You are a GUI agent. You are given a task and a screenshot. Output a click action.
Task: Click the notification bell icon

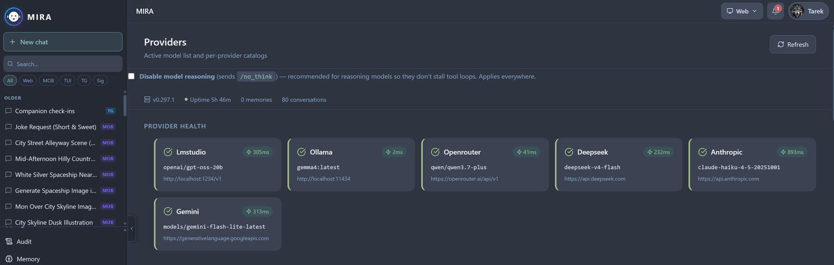[x=775, y=11]
